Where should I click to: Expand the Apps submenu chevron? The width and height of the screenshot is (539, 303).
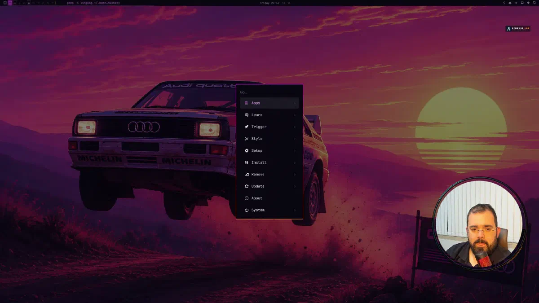tap(295, 103)
